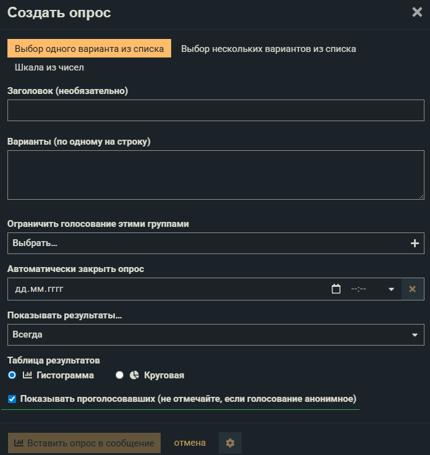Screen dimensions: 430x455
Task: Click the pie chart icon beside Круговая
Action: 134,375
